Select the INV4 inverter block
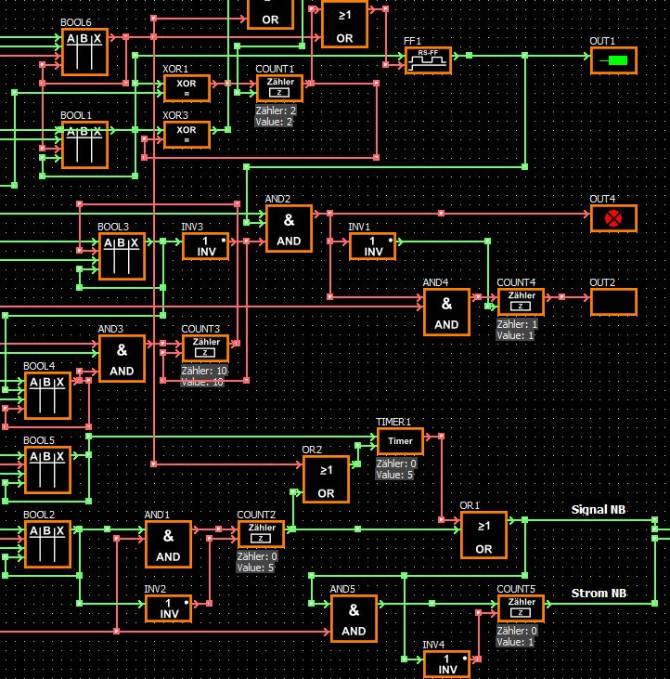The height and width of the screenshot is (679, 670). [446, 664]
